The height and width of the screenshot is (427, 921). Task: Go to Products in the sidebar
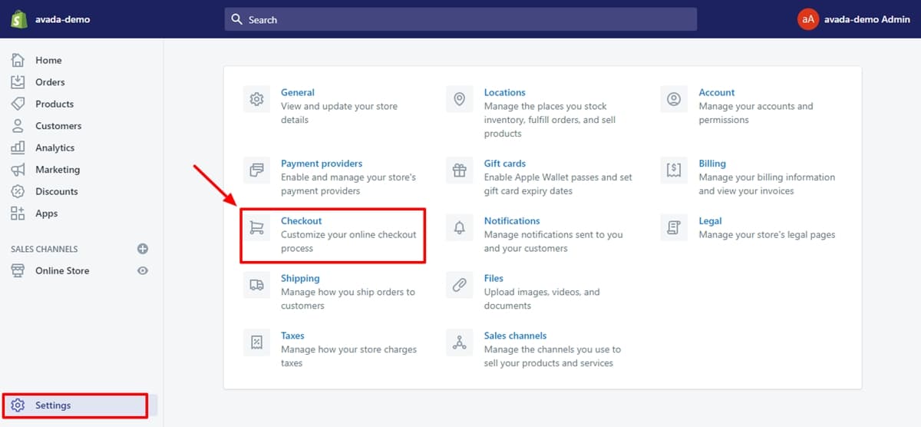(x=54, y=104)
